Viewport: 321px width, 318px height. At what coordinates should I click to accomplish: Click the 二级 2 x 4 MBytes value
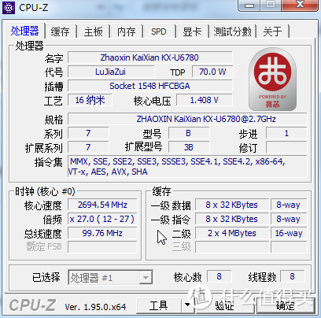(232, 233)
